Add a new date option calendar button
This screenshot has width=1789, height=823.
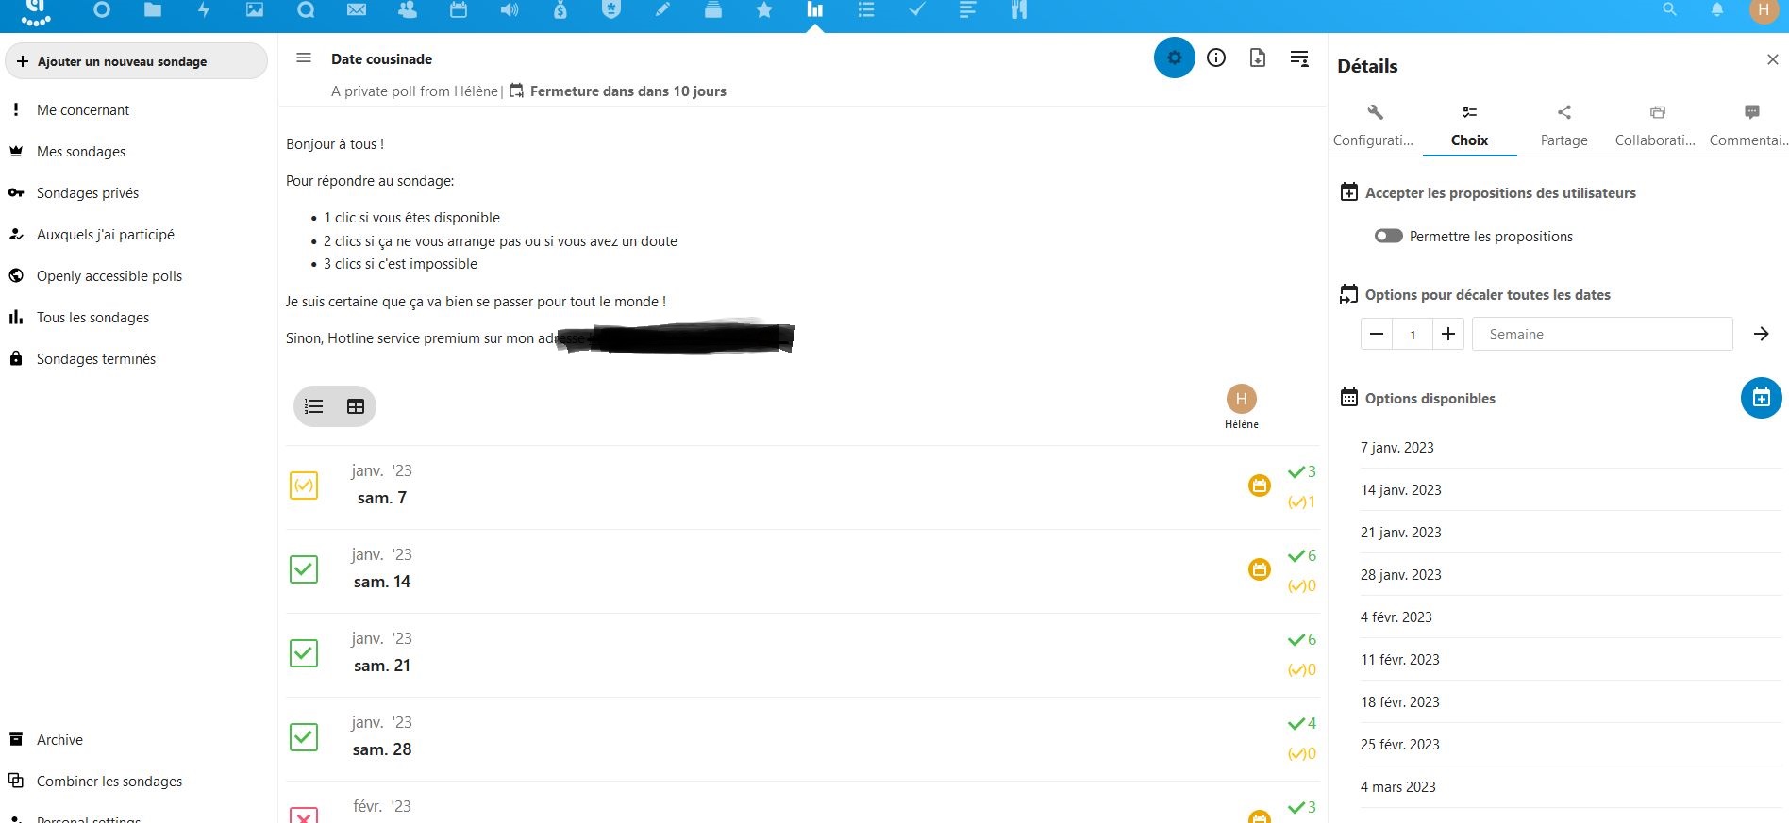click(x=1761, y=398)
